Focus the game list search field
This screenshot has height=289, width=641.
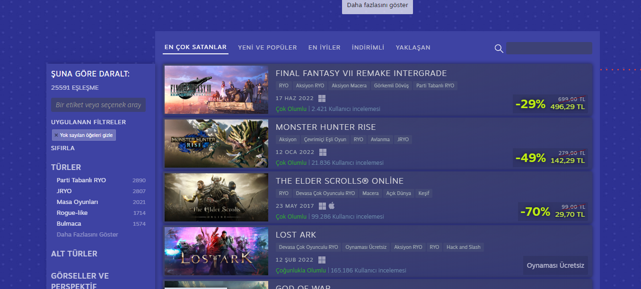click(549, 48)
